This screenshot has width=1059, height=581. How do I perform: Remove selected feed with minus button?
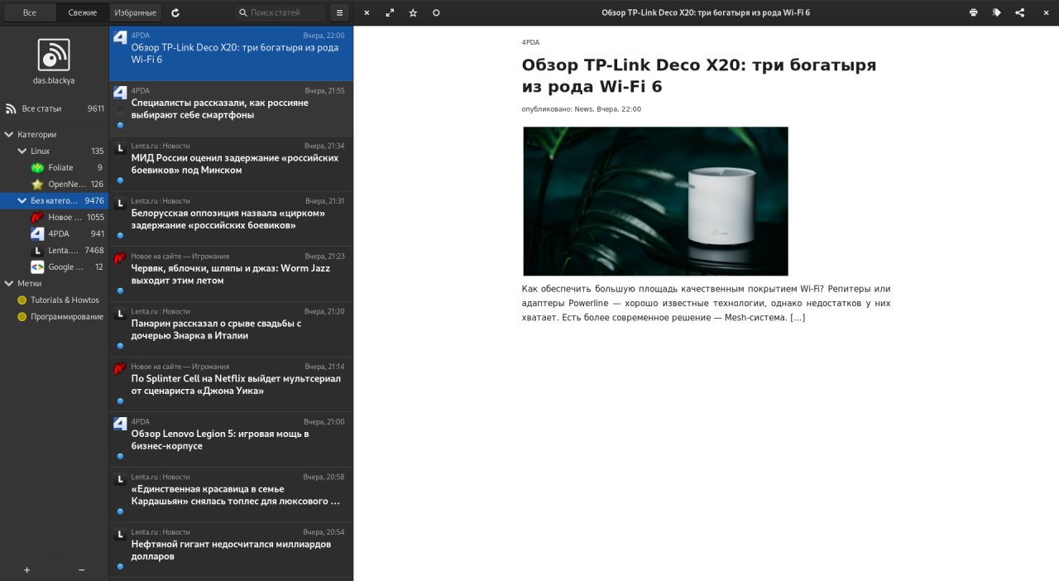[81, 569]
